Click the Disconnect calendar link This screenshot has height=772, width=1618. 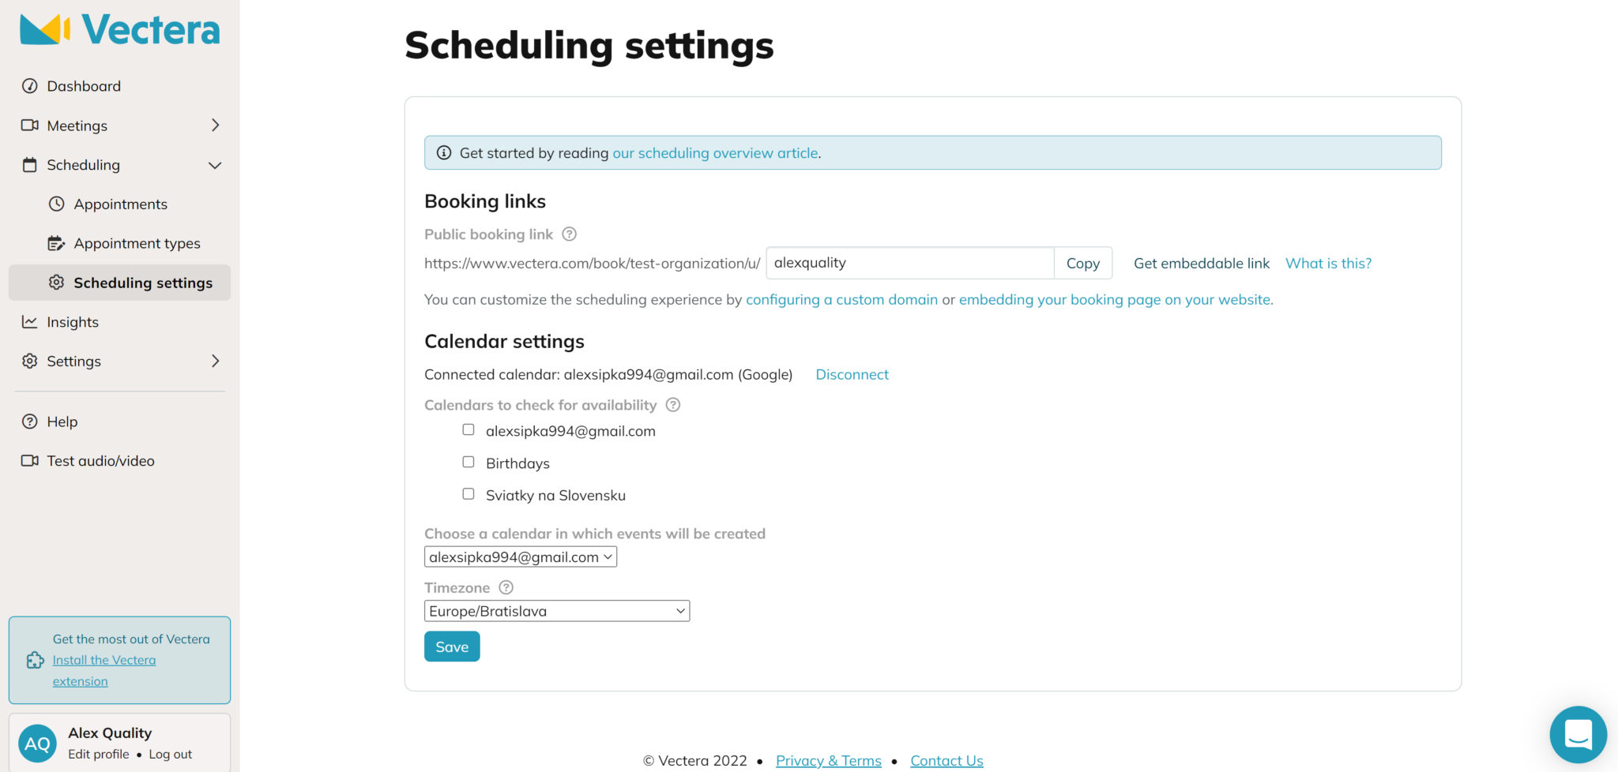[852, 374]
